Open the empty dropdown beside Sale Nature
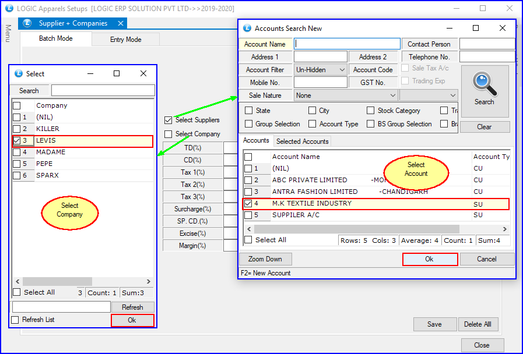This screenshot has height=354, width=523. (x=429, y=95)
